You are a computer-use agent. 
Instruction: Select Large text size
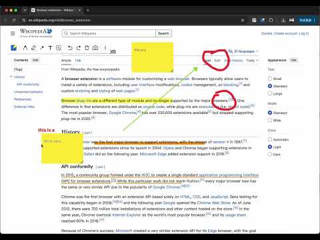(270, 93)
